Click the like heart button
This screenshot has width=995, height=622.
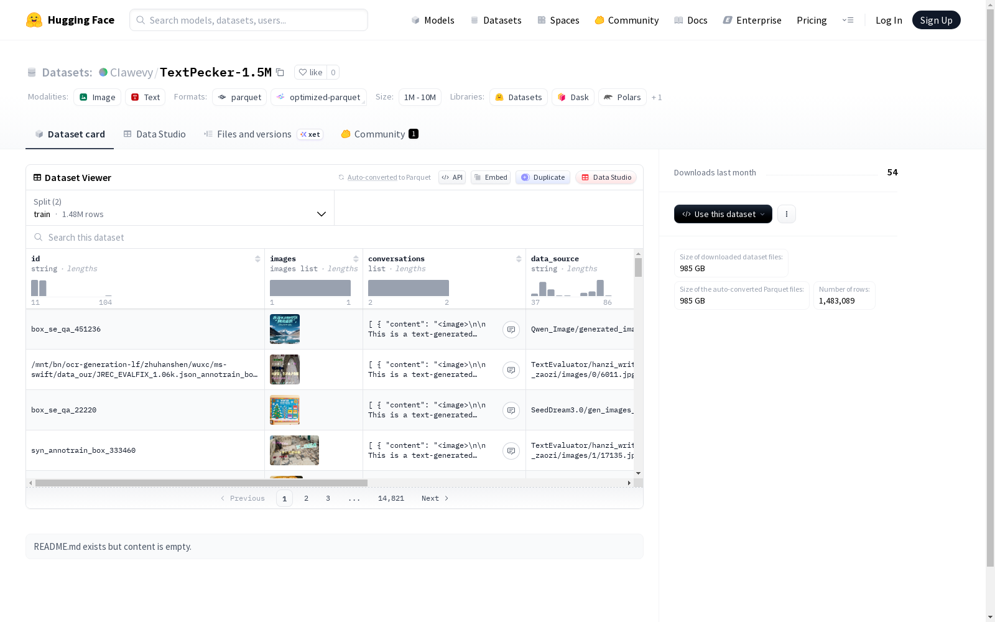point(310,72)
